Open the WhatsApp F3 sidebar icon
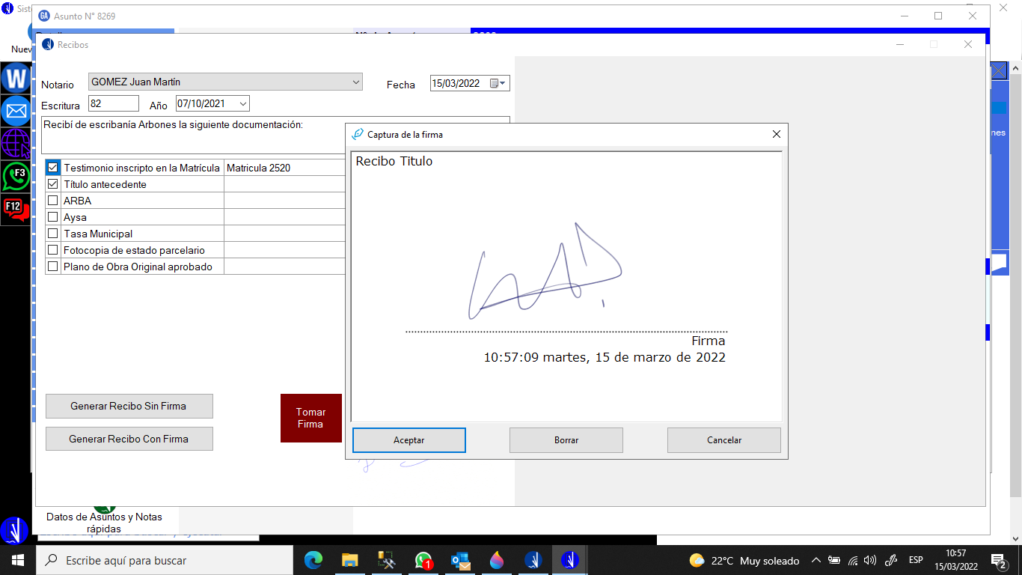 point(16,176)
